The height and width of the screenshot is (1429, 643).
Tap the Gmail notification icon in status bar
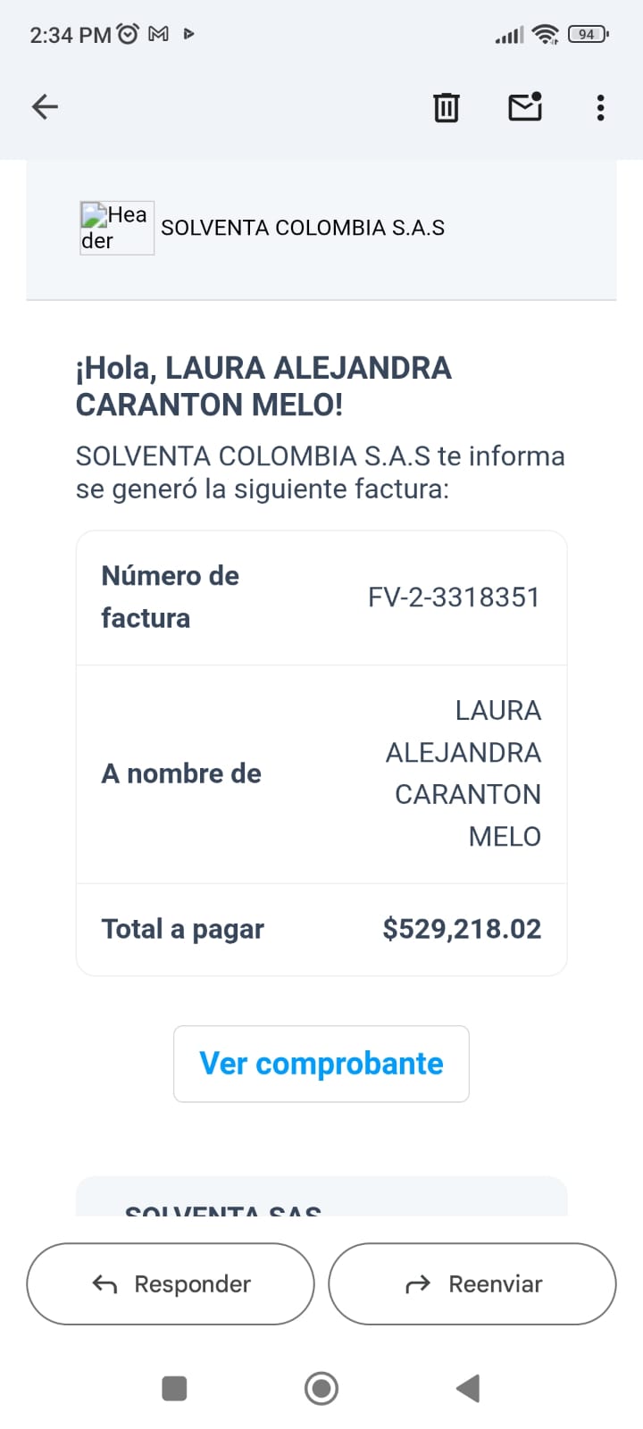click(x=159, y=35)
